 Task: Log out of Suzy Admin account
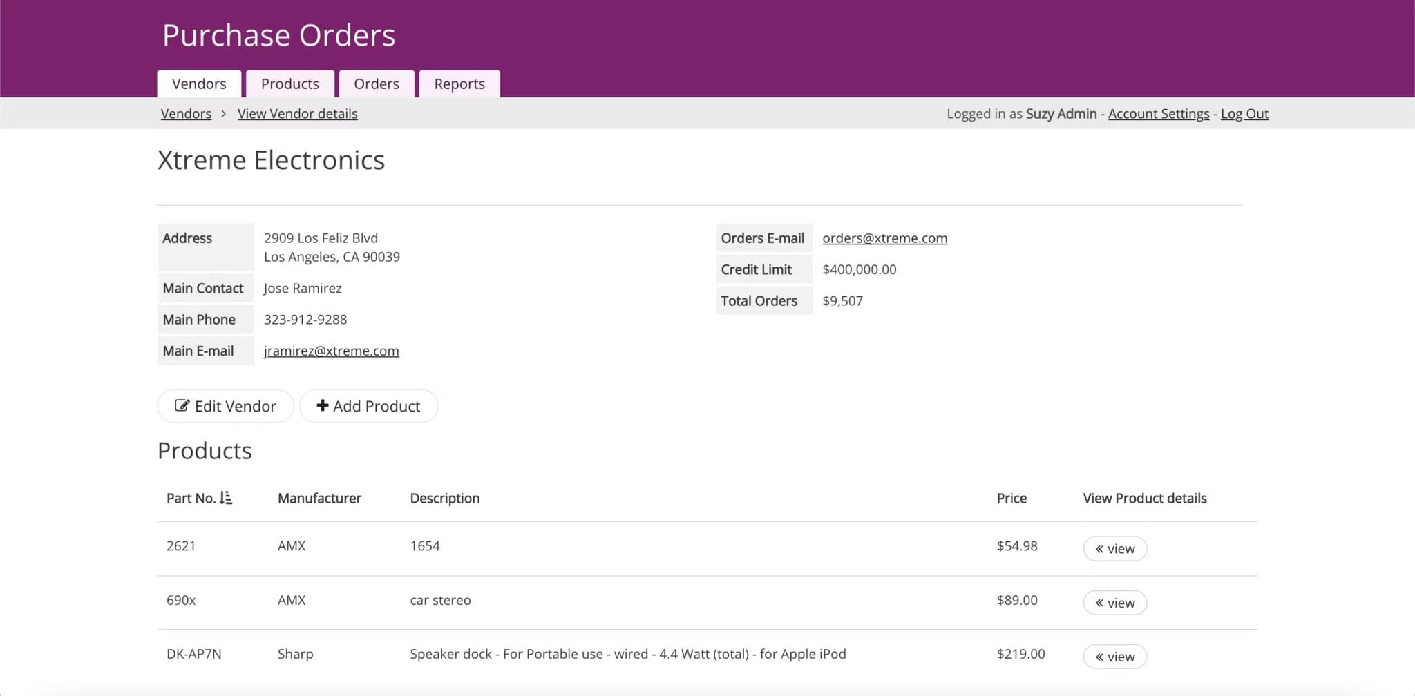[1244, 113]
